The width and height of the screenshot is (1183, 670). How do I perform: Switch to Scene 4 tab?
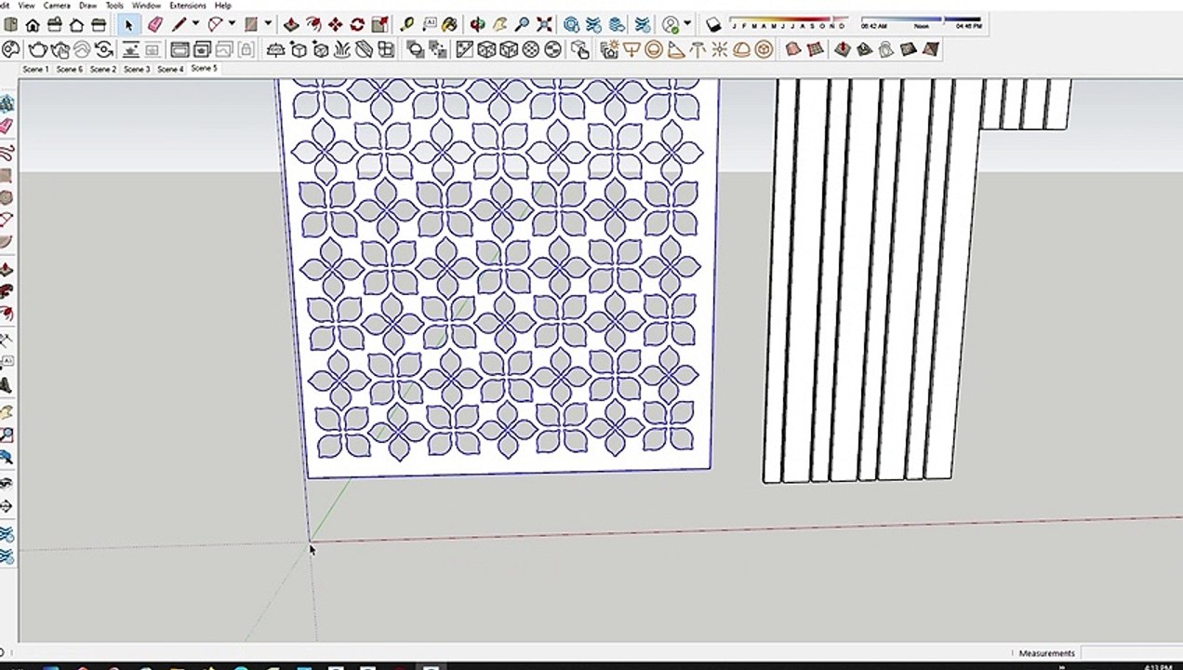tap(170, 69)
